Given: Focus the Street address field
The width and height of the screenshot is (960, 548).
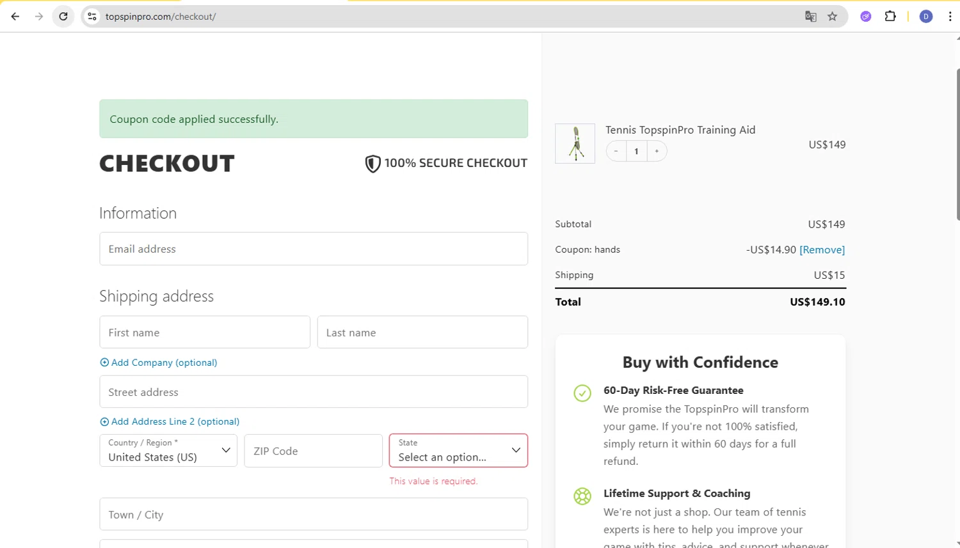Looking at the screenshot, I should click(314, 391).
